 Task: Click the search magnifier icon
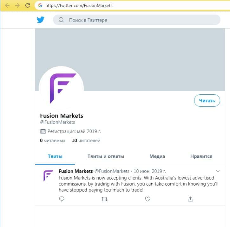click(x=61, y=20)
